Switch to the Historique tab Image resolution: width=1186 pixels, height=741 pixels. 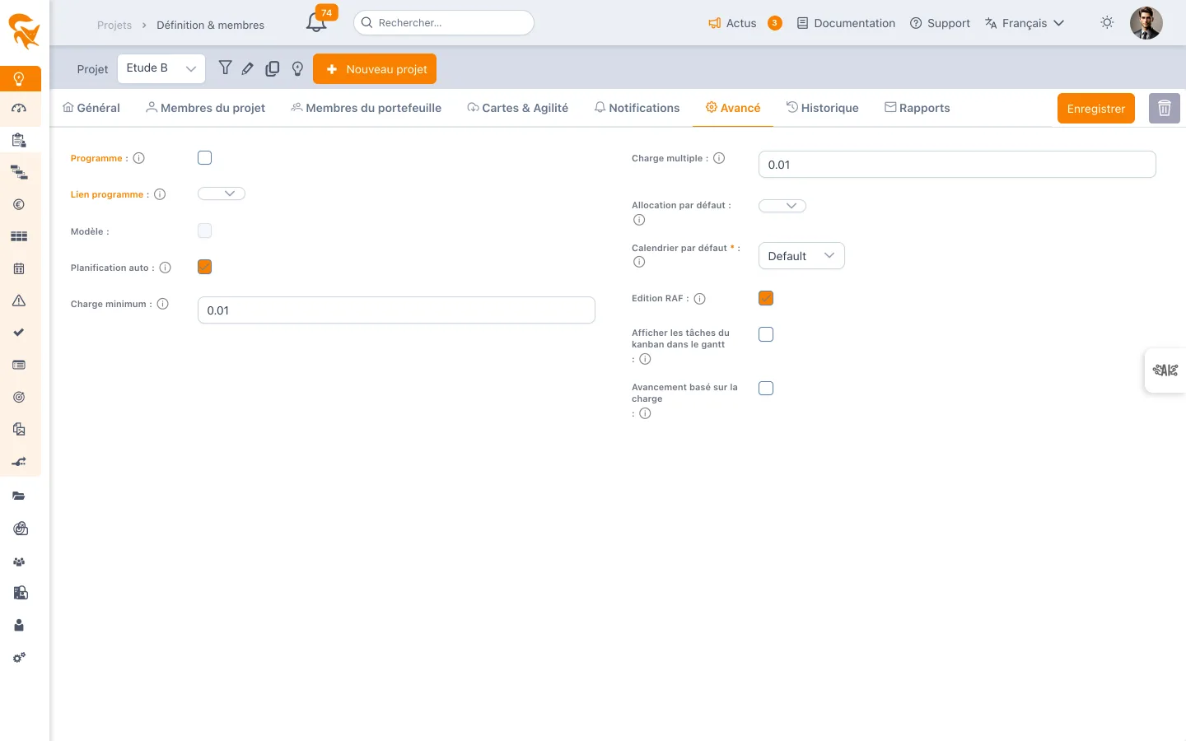(x=822, y=108)
